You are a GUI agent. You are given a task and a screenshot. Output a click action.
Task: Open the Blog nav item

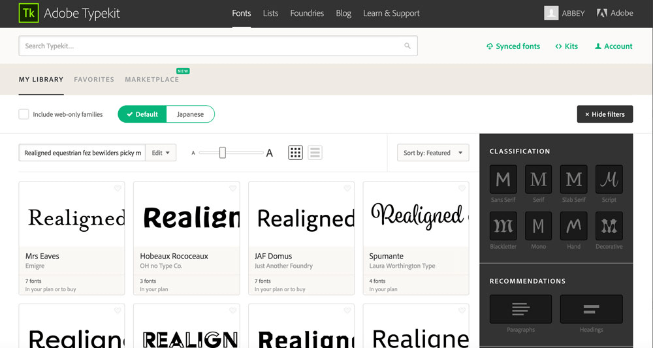point(343,13)
